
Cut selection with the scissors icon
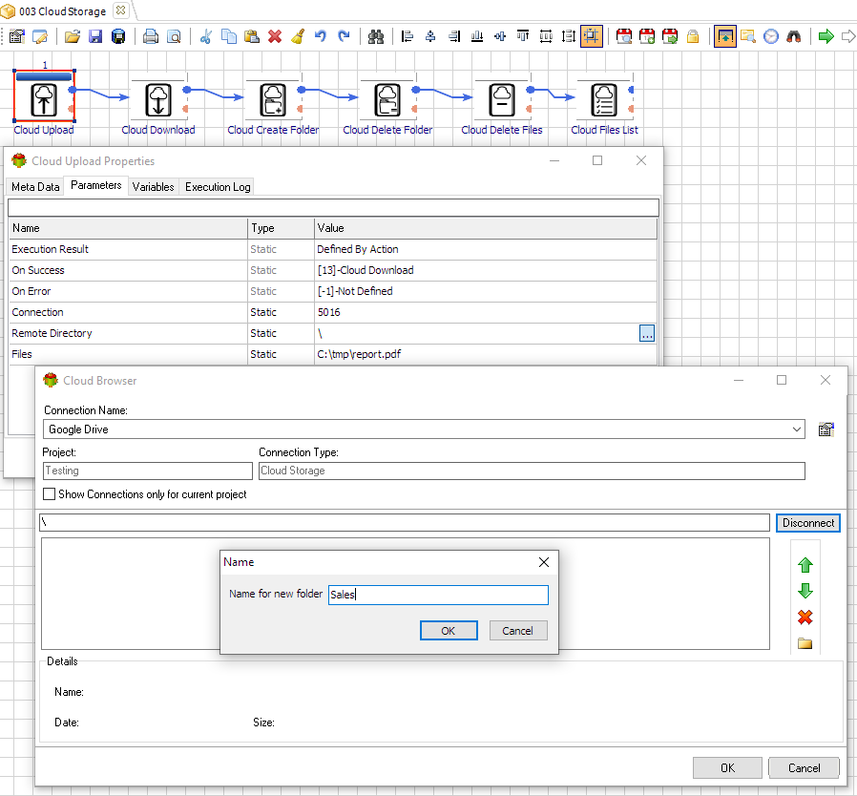coord(205,36)
